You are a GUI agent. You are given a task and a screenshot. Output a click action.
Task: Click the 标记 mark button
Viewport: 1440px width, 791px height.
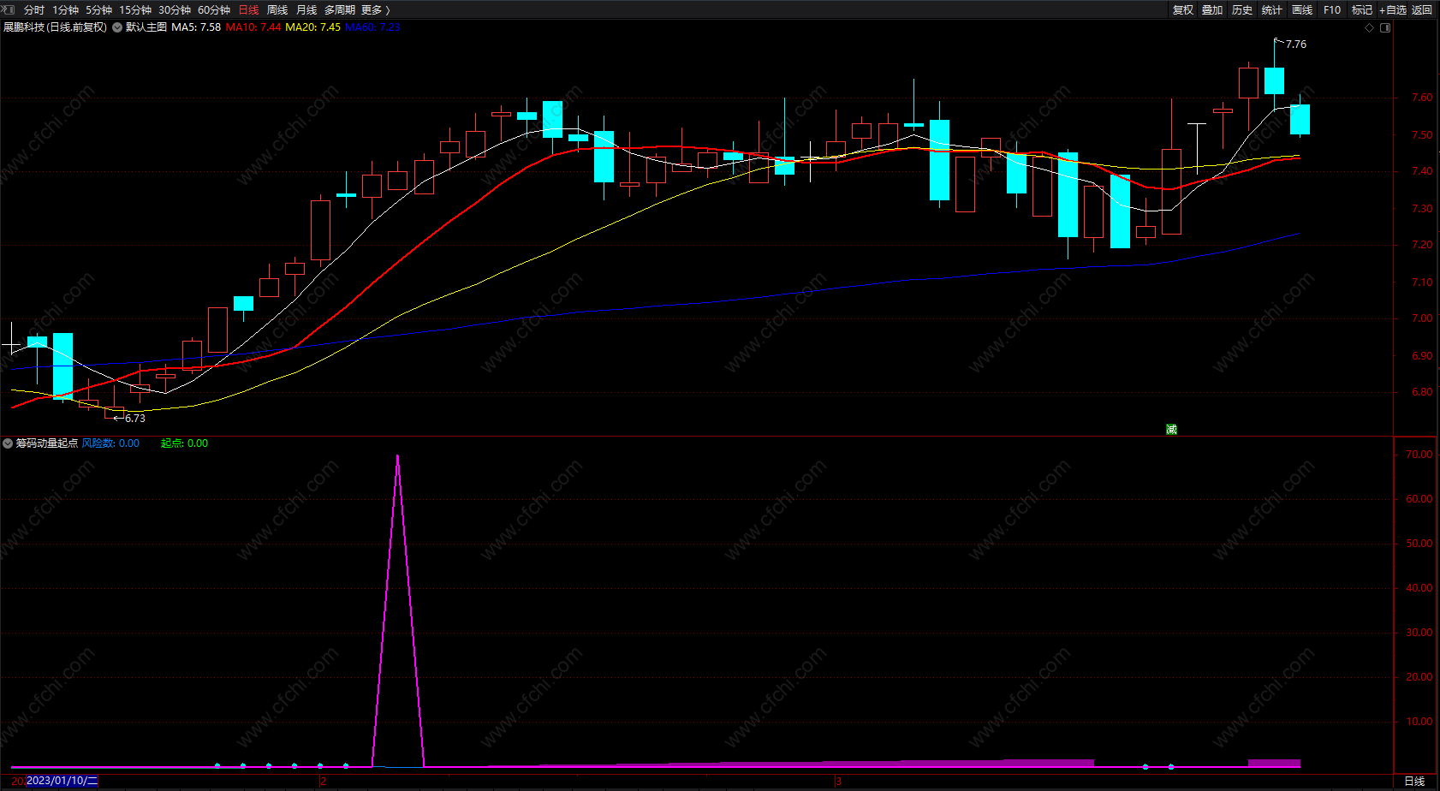1362,9
